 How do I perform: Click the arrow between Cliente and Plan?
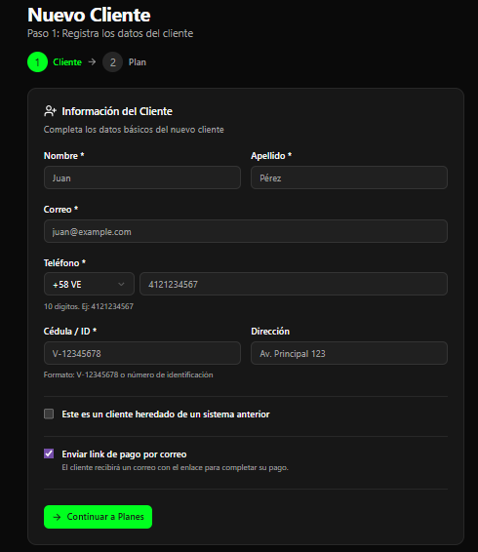pos(92,62)
